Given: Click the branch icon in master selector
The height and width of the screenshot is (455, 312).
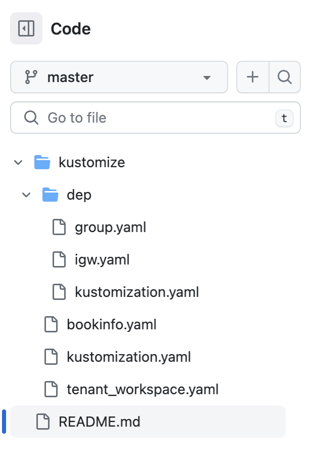Looking at the screenshot, I should [x=31, y=77].
